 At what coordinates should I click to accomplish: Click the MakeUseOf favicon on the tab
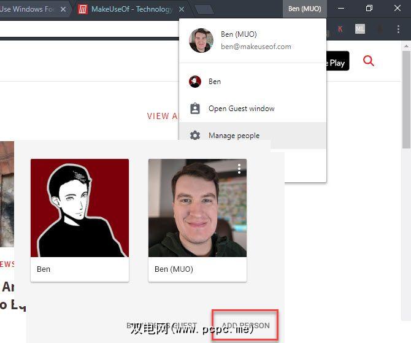click(x=83, y=9)
